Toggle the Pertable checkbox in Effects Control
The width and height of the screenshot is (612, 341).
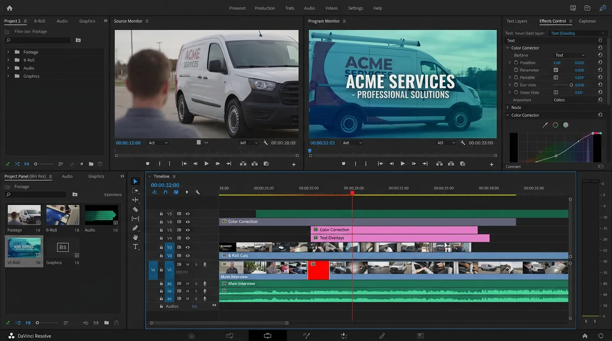[x=556, y=77]
